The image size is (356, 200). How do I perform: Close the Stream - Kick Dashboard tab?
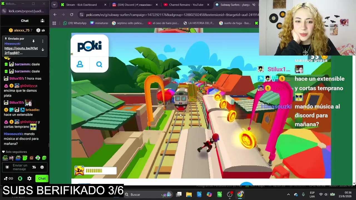105,5
